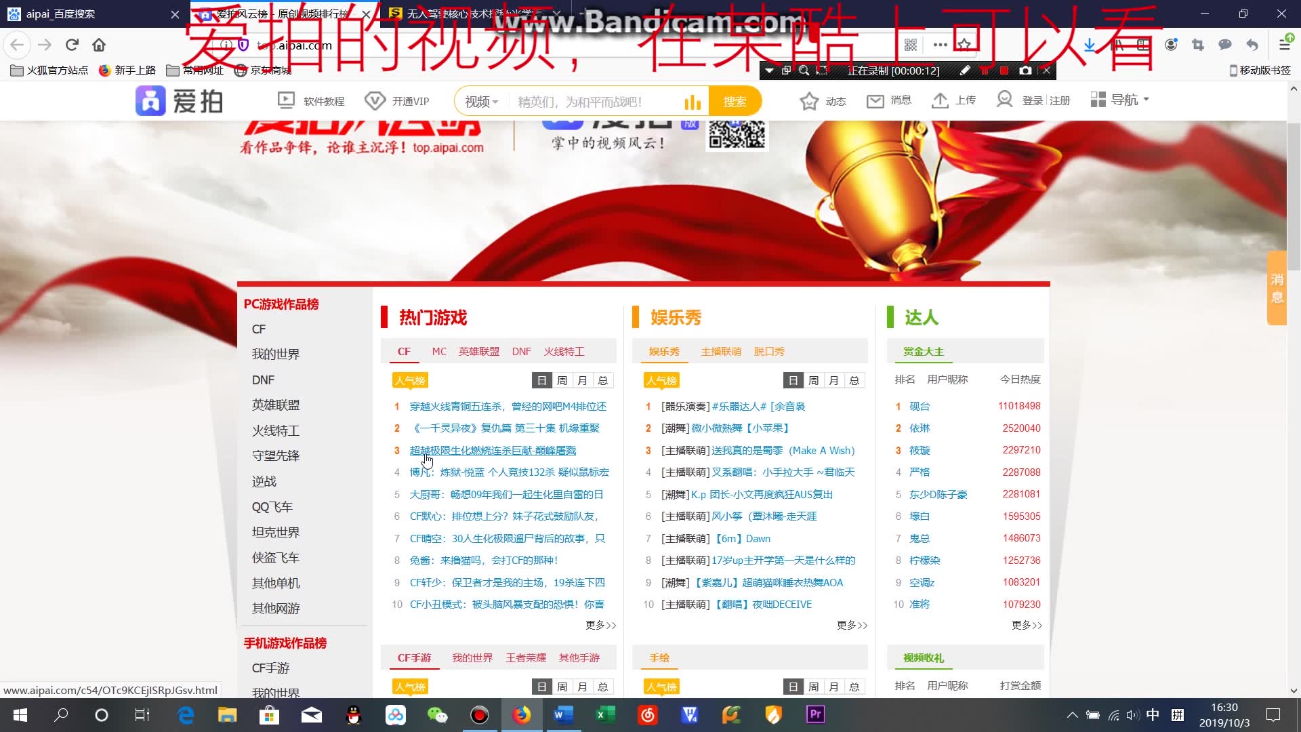Click the Aipai logo icon

pos(150,101)
